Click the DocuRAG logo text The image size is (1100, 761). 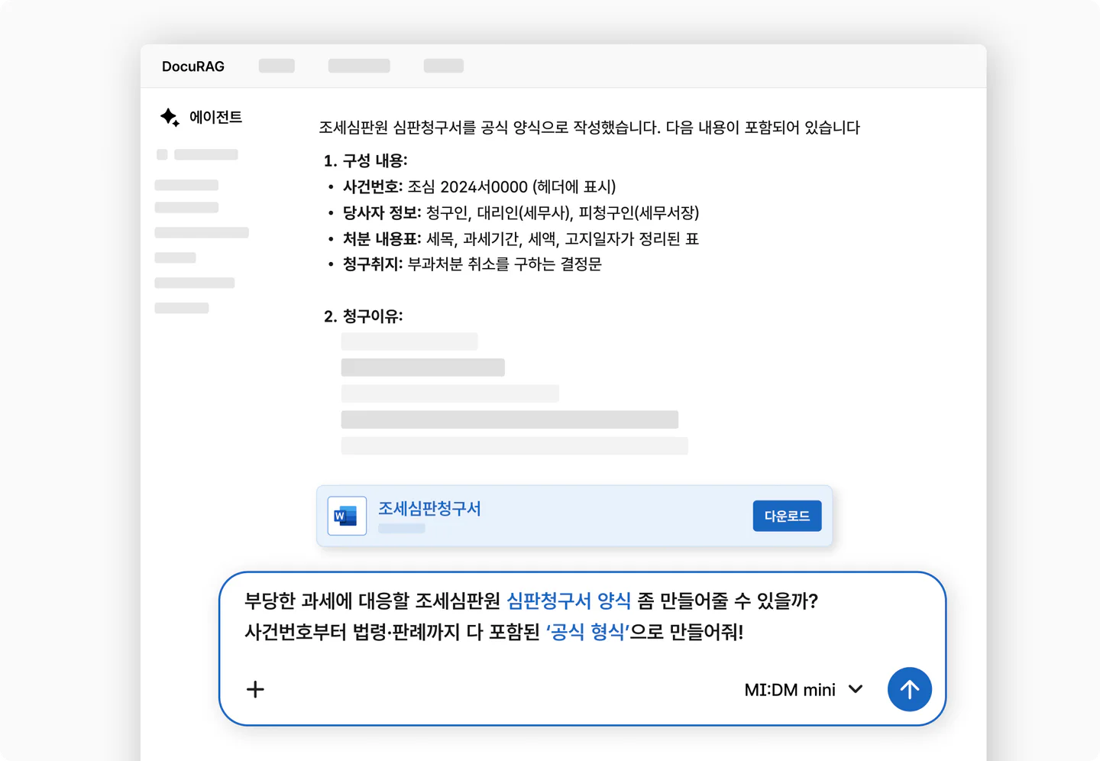pyautogui.click(x=193, y=66)
